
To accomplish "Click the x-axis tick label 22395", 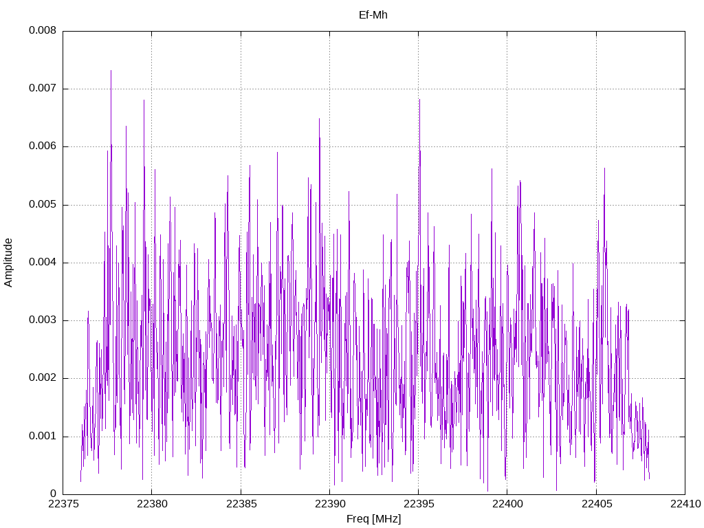I will 419,504.
